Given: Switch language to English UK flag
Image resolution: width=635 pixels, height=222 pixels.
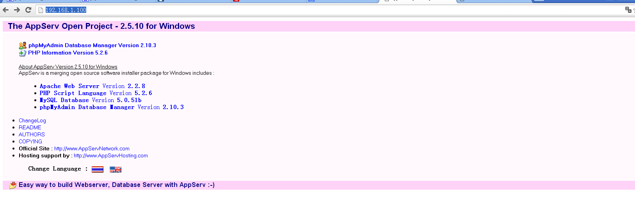Looking at the screenshot, I should 116,169.
